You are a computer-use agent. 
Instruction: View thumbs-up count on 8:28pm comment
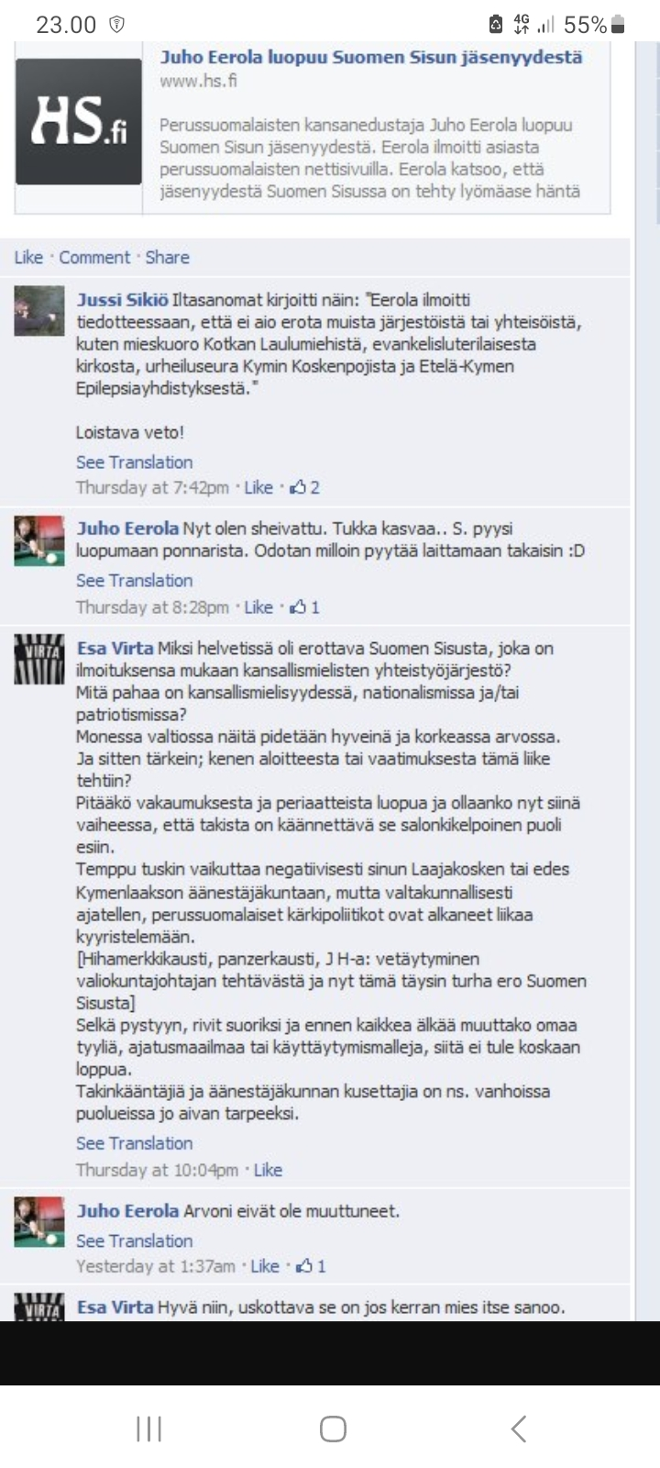(x=304, y=607)
